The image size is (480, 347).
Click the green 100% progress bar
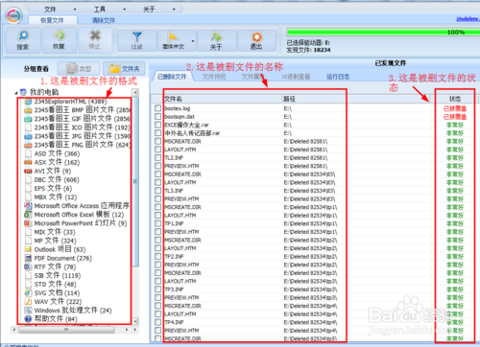click(x=383, y=32)
